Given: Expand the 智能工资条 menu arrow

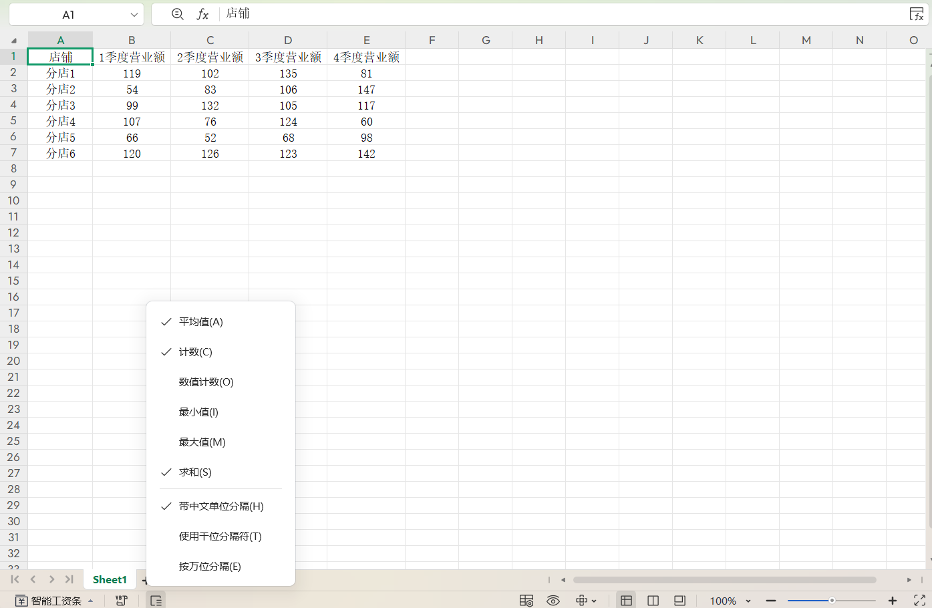Looking at the screenshot, I should coord(91,601).
